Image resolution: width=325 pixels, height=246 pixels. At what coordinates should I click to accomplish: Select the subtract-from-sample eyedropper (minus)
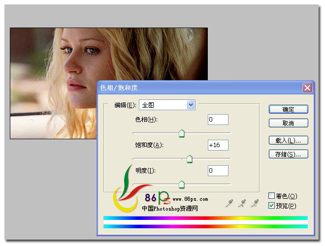point(255,202)
